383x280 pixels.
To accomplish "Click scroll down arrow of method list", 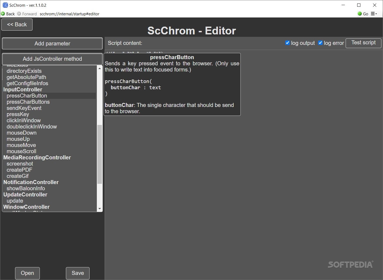I will 100,209.
